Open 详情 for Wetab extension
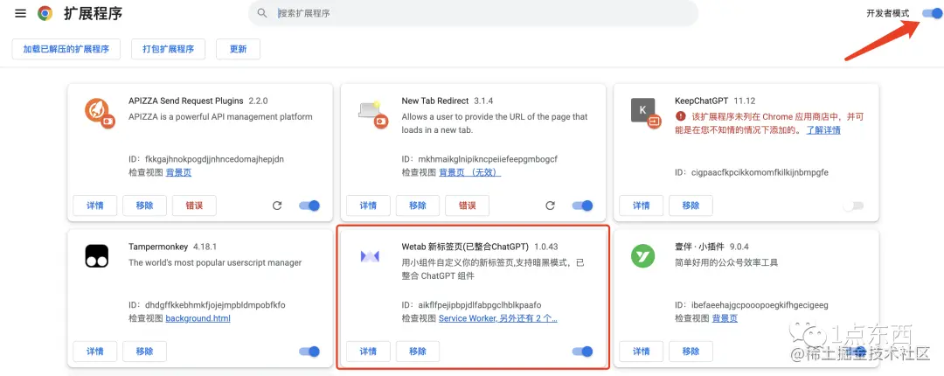Screen dimensions: 944x376 pos(369,352)
